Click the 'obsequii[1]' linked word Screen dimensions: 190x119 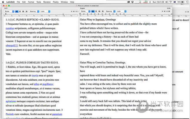click(12, 45)
